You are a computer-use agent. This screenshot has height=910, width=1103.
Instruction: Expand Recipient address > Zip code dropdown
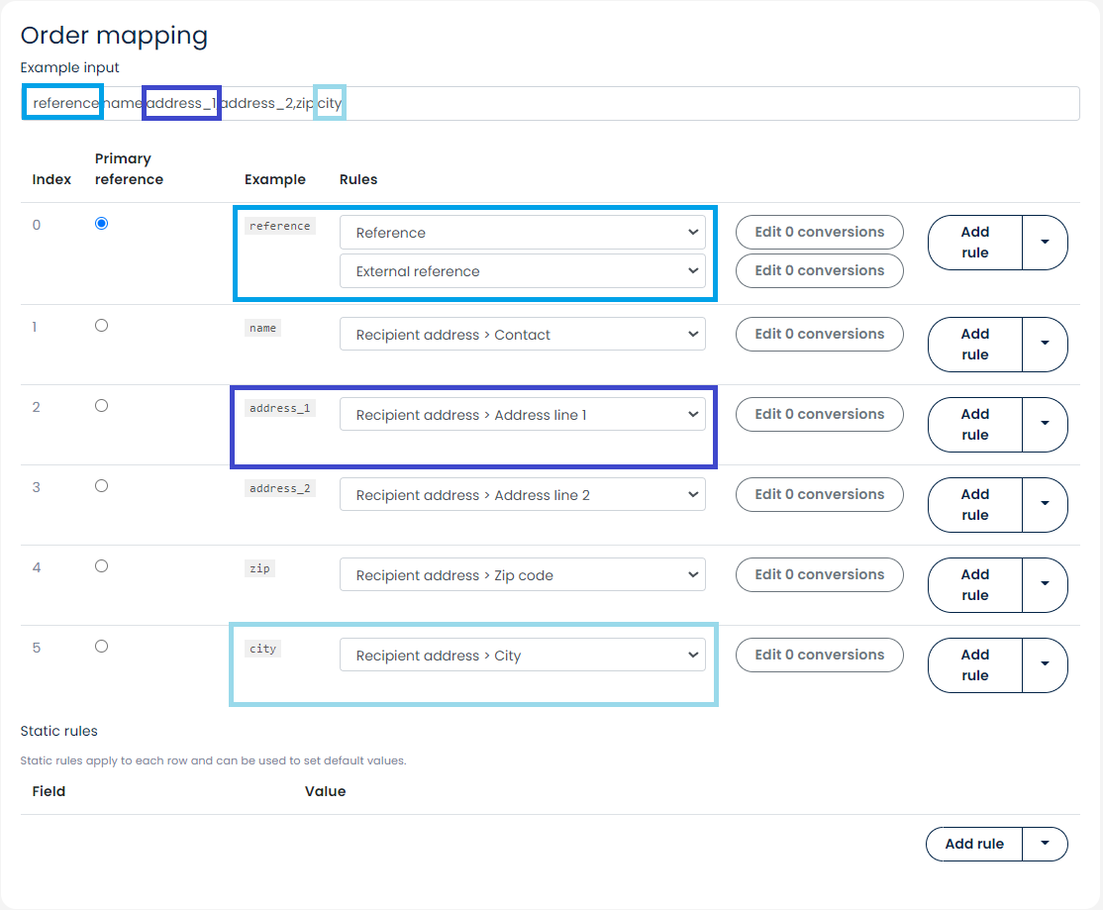coord(522,575)
